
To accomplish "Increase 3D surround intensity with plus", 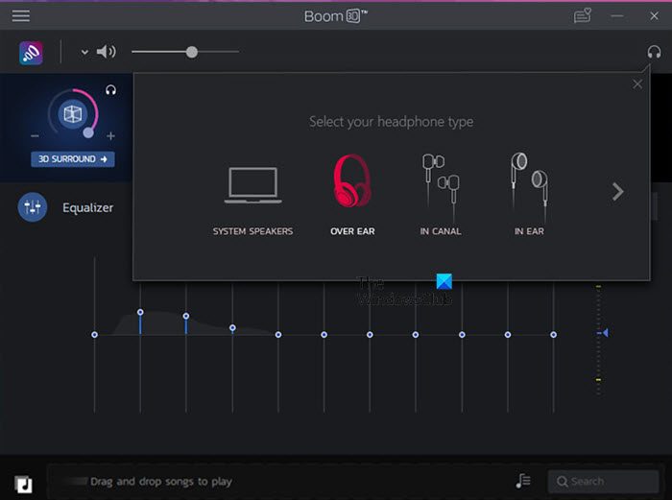I will click(110, 136).
